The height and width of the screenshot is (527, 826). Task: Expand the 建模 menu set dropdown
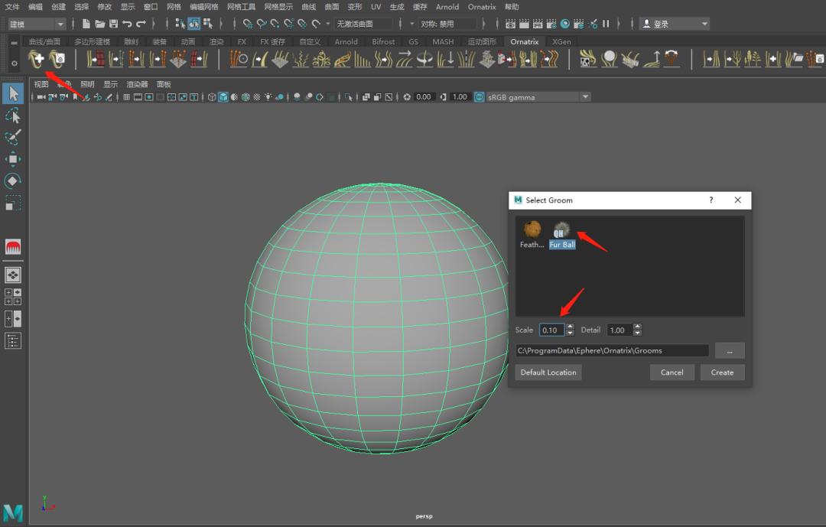pos(60,24)
